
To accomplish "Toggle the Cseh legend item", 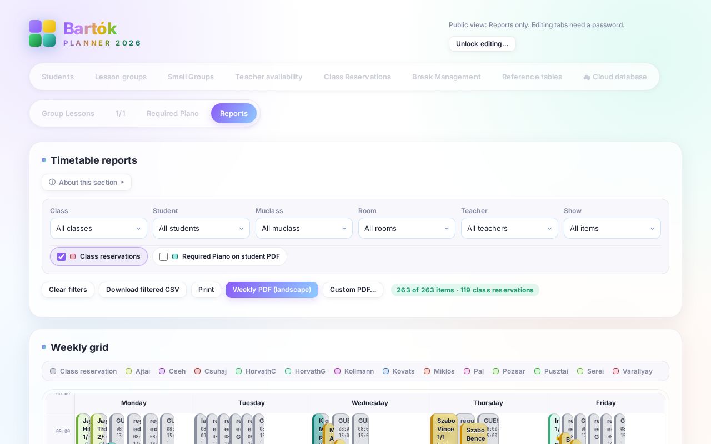I will tap(172, 371).
